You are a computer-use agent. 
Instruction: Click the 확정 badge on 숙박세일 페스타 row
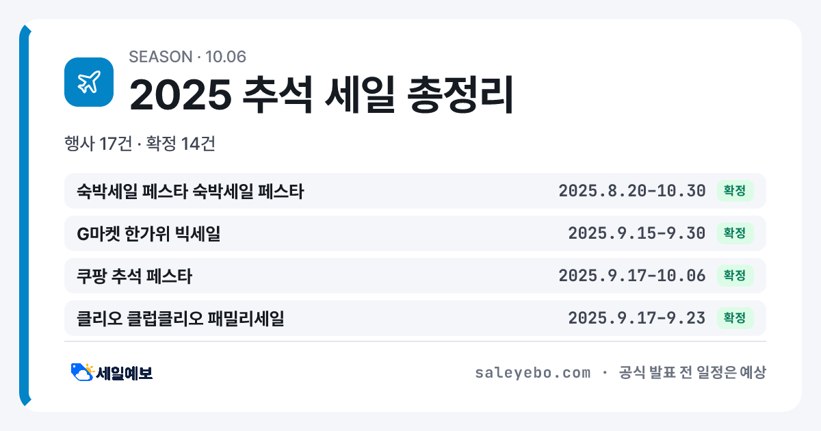click(735, 191)
